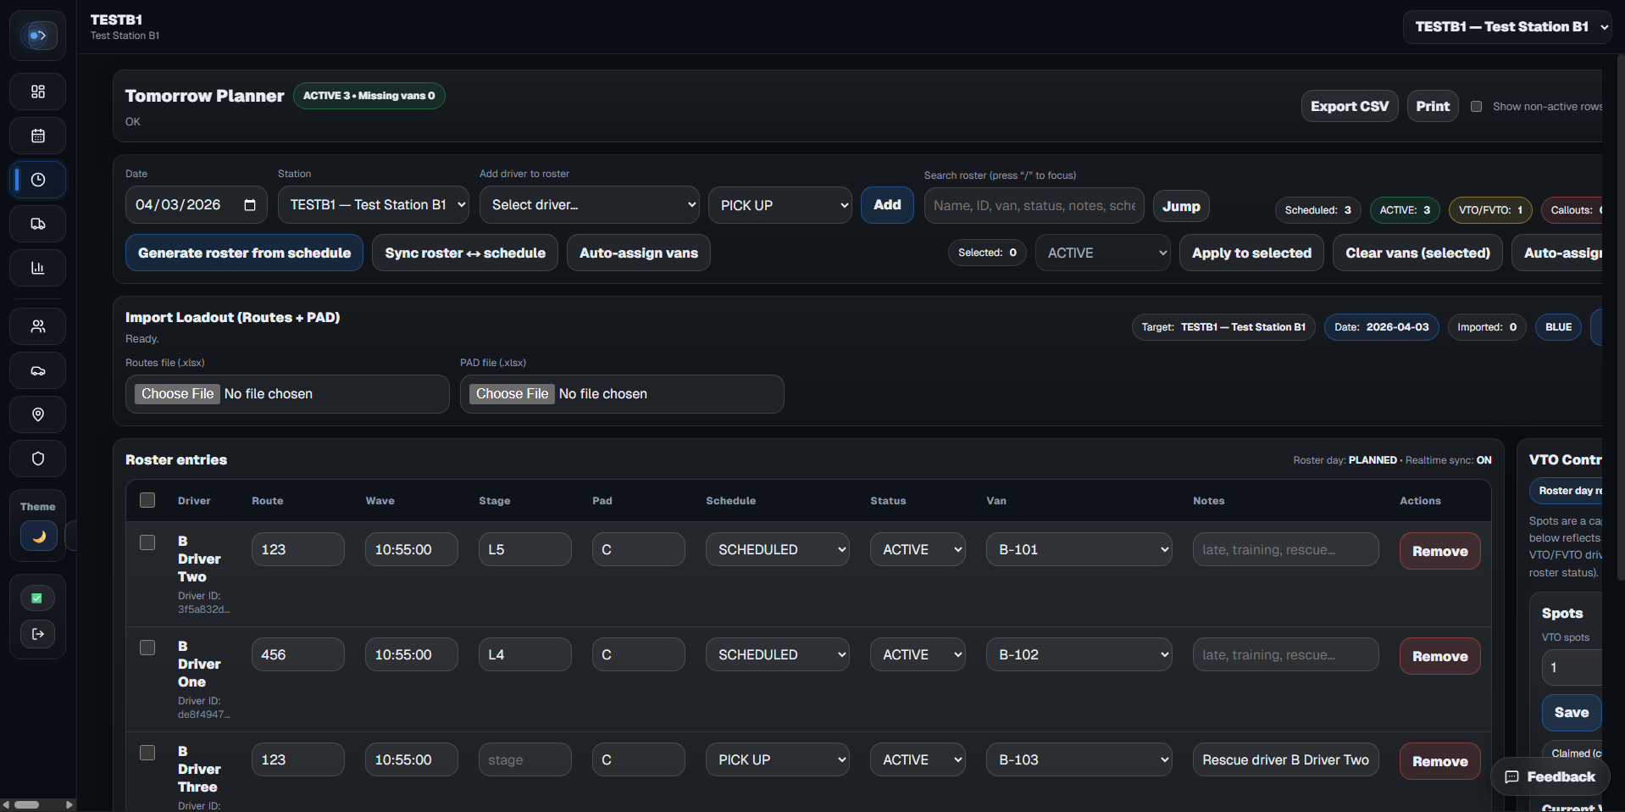
Task: Toggle the moon dark theme button
Action: pyautogui.click(x=38, y=536)
